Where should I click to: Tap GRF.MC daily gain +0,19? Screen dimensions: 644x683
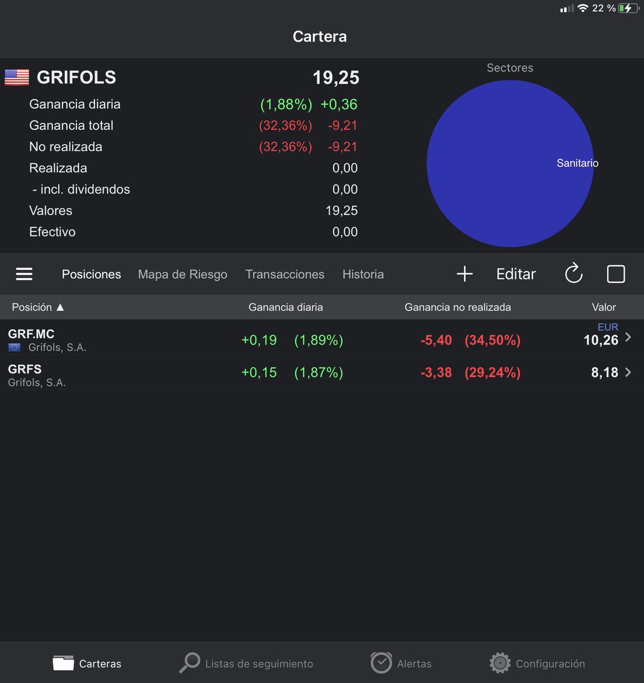coord(259,340)
